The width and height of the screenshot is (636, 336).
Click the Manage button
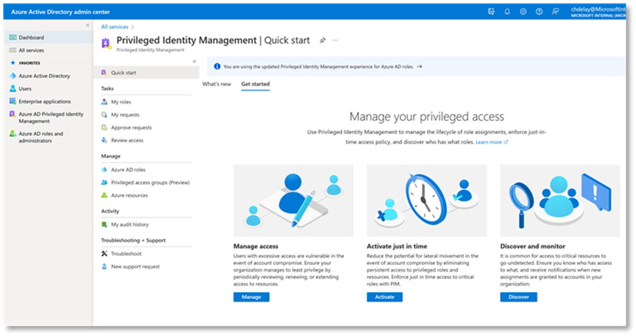coord(251,297)
